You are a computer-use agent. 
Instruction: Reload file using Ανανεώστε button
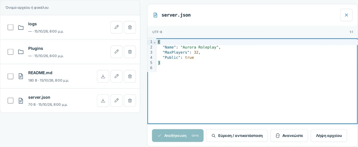(289, 136)
